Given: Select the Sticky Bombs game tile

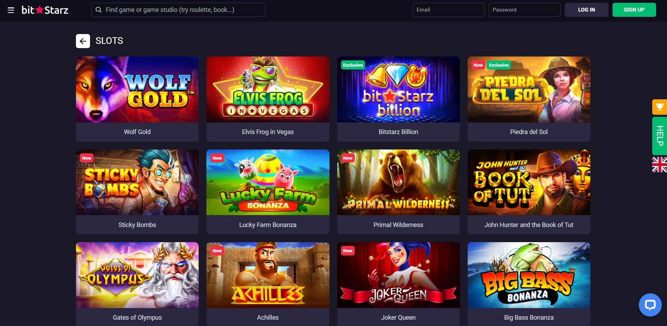Looking at the screenshot, I should pyautogui.click(x=137, y=192).
